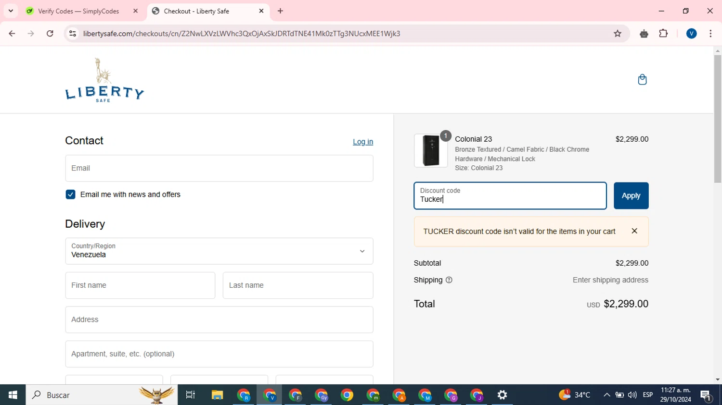Image resolution: width=722 pixels, height=405 pixels.
Task: Click the First name field
Action: click(140, 285)
